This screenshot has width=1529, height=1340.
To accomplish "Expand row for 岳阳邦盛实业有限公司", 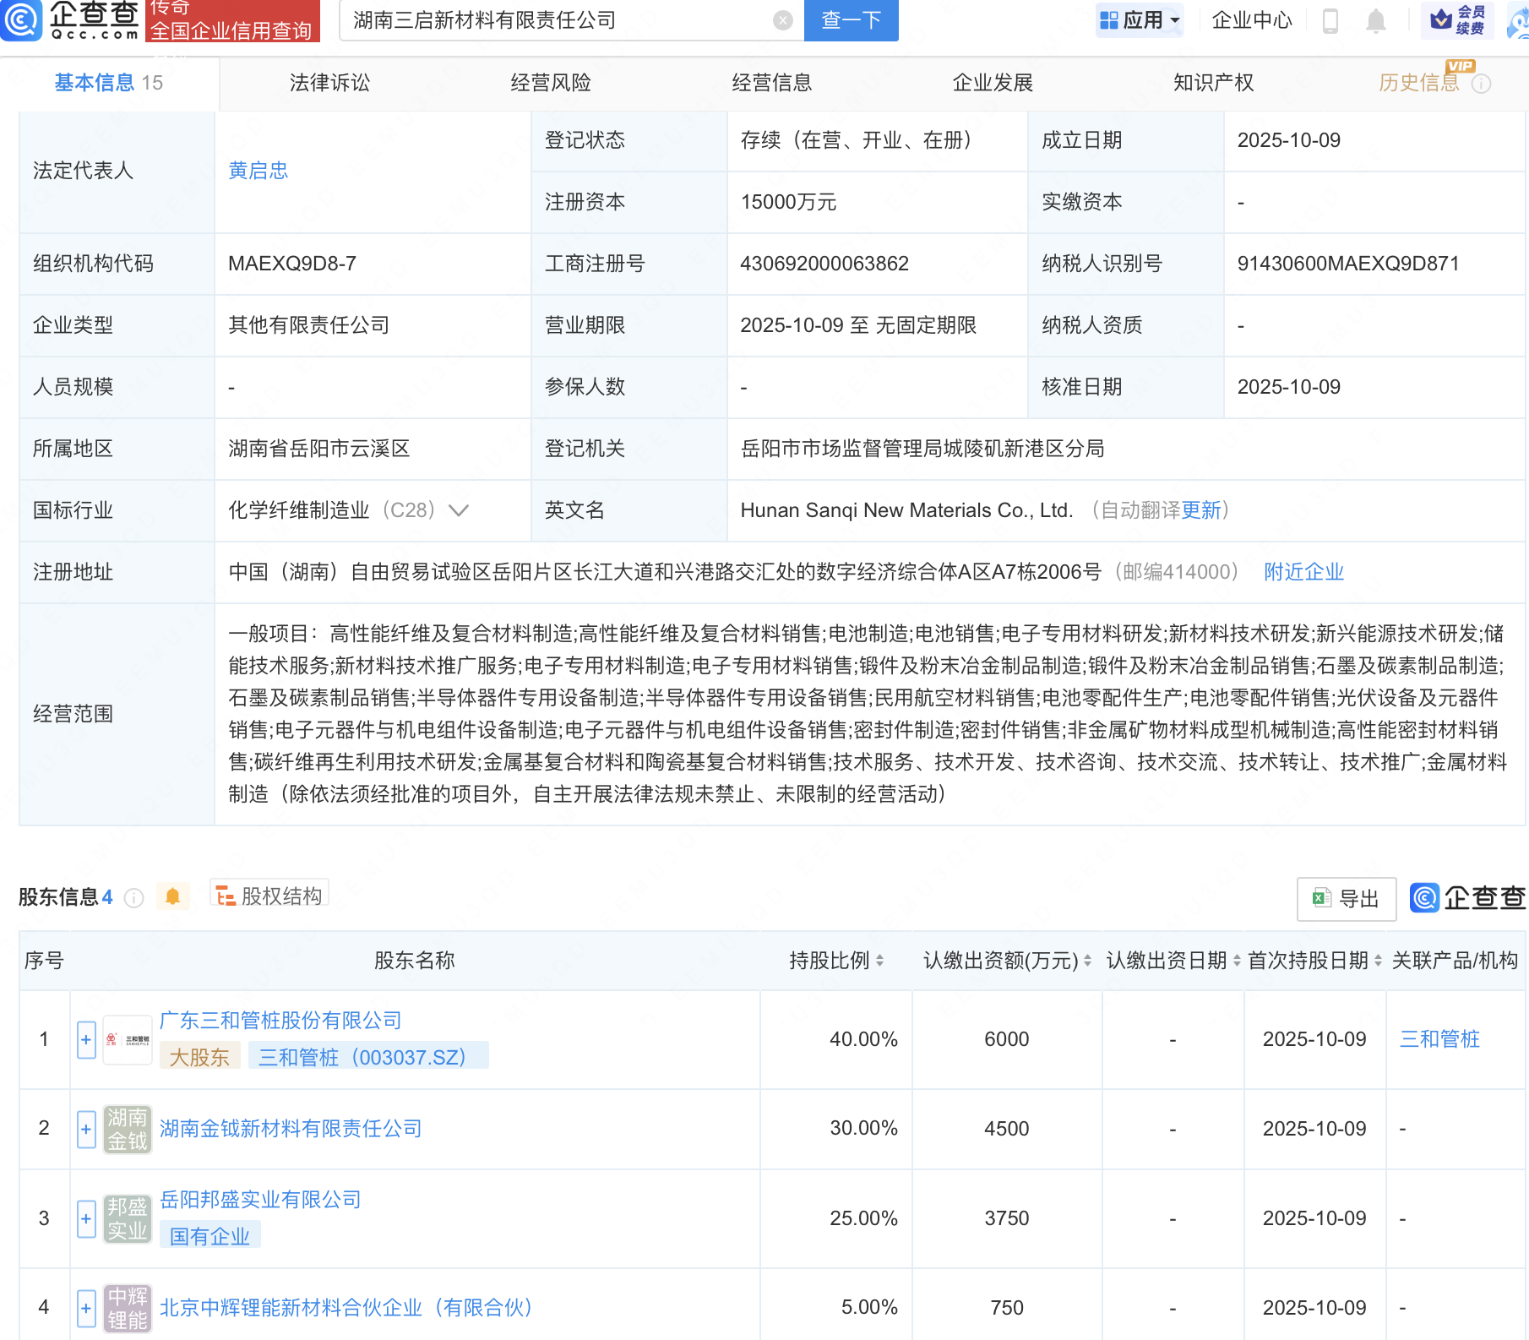I will click(86, 1219).
